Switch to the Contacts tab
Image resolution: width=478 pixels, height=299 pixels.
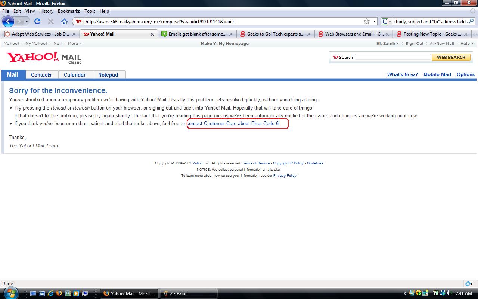click(41, 75)
